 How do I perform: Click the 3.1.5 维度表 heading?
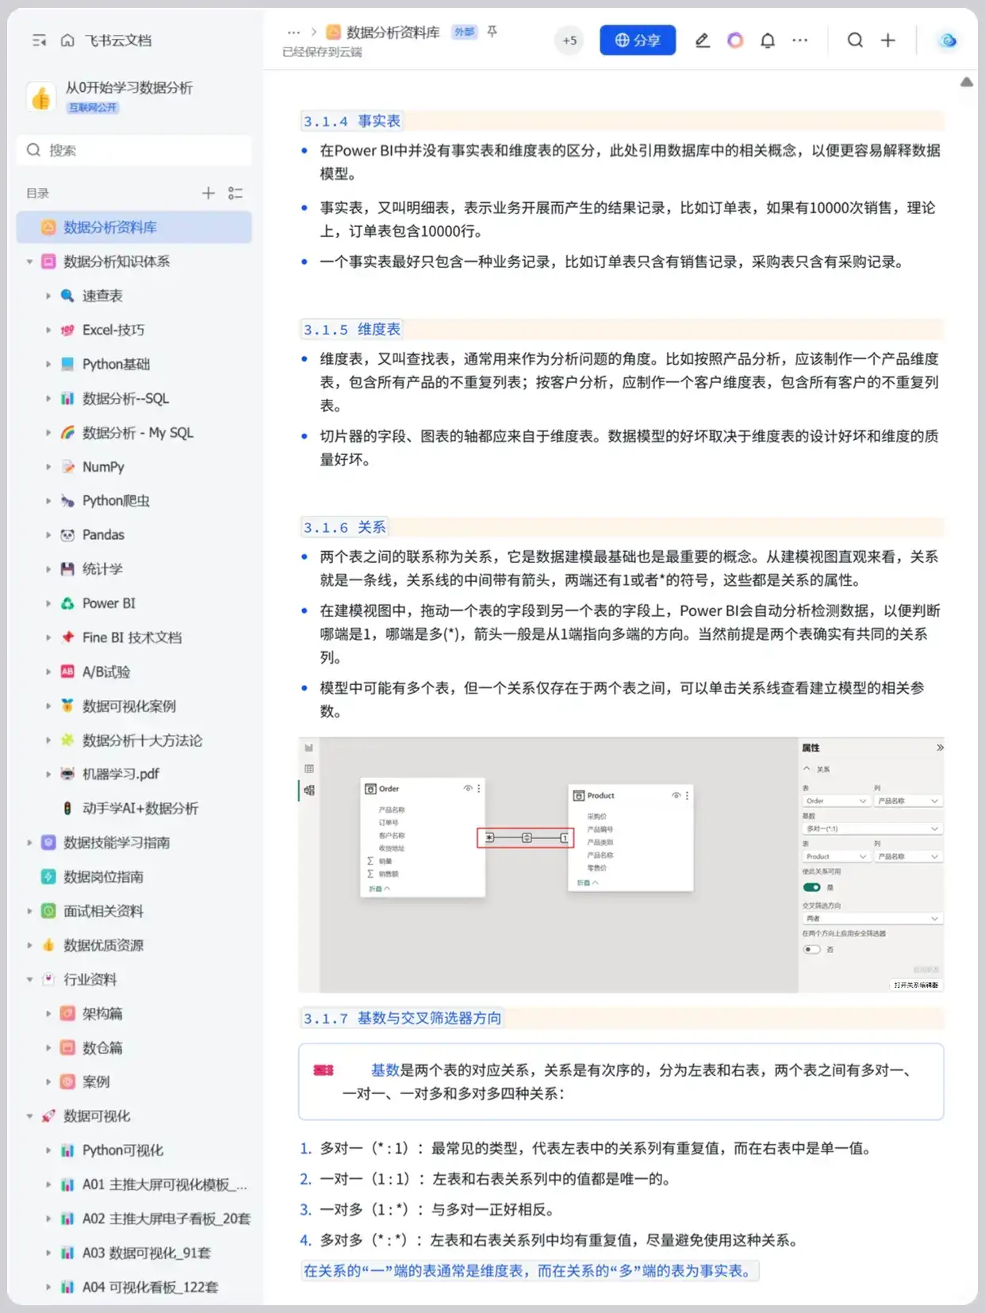click(352, 329)
